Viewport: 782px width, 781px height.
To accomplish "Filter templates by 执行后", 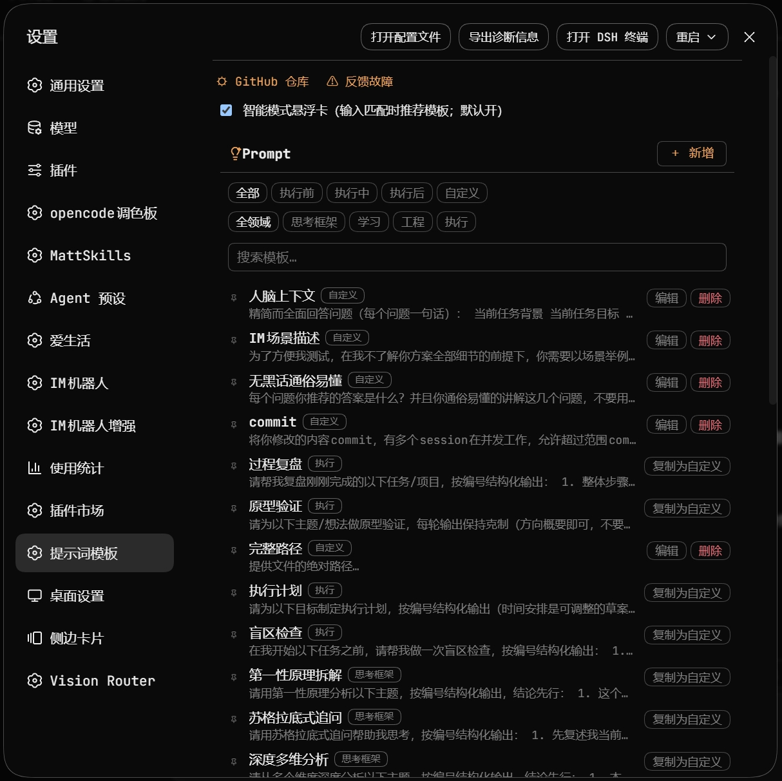I will point(407,193).
